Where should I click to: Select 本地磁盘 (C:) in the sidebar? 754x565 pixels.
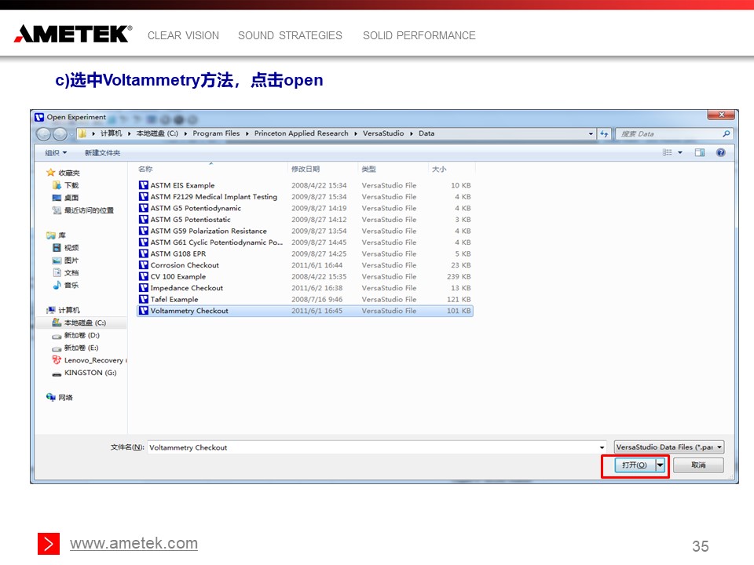point(79,323)
